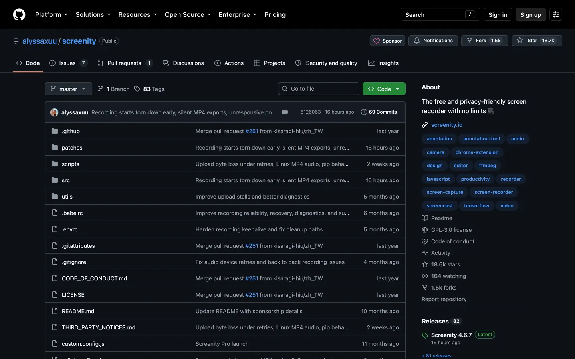The width and height of the screenshot is (575, 359).
Task: Open the Pricing link
Action: point(275,14)
